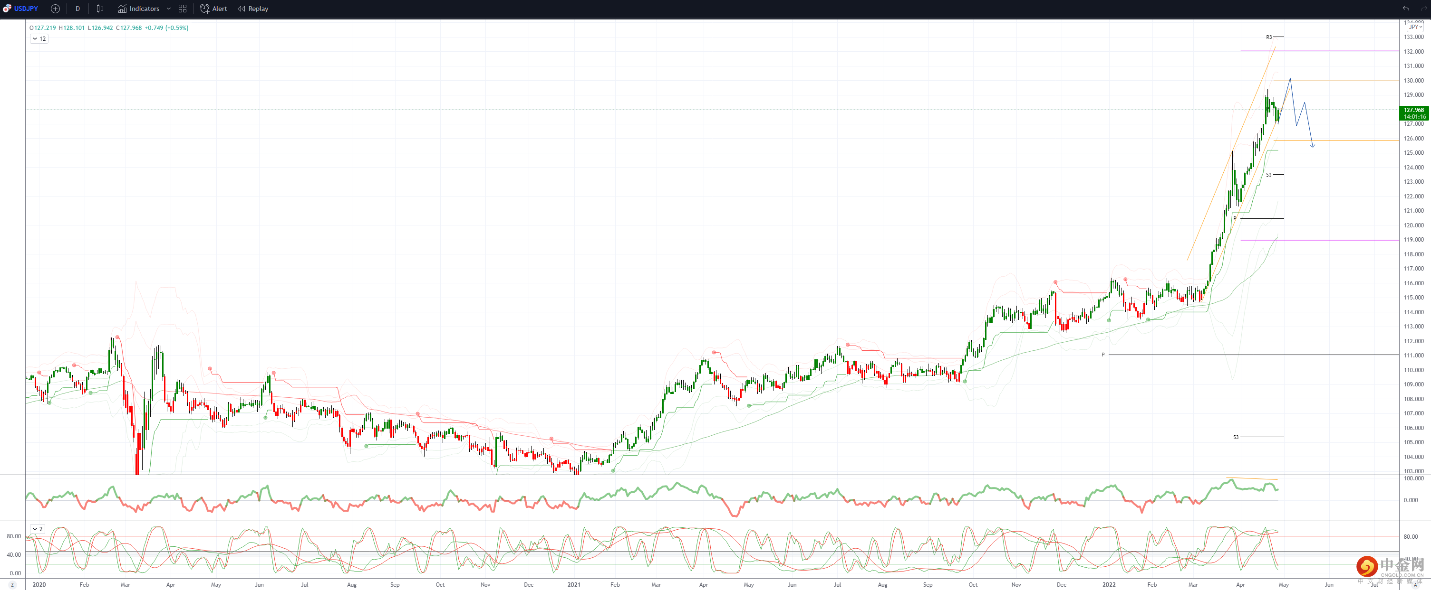The height and width of the screenshot is (590, 1431).
Task: Collapse the 12 indicators legend toggle
Action: pyautogui.click(x=39, y=39)
